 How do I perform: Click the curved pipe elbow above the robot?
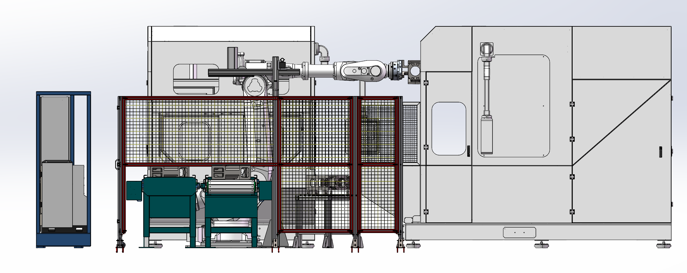pos(323,52)
